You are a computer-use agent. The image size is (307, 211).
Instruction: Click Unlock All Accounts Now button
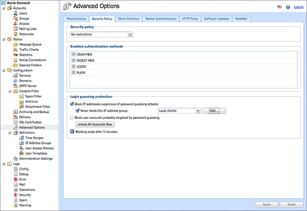(95, 124)
